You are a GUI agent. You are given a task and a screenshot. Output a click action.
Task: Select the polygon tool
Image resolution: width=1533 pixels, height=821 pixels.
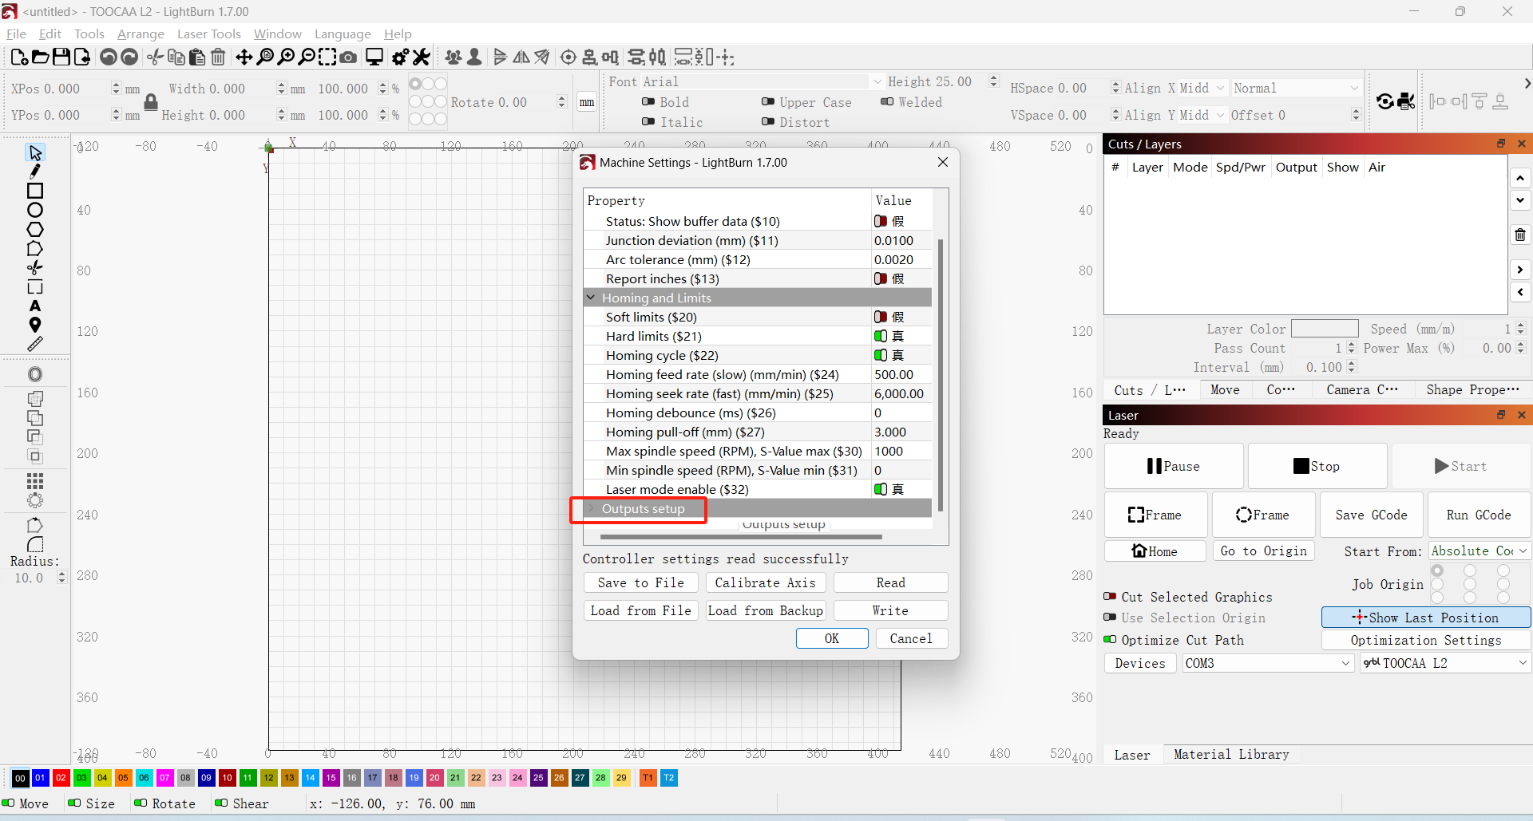(35, 229)
